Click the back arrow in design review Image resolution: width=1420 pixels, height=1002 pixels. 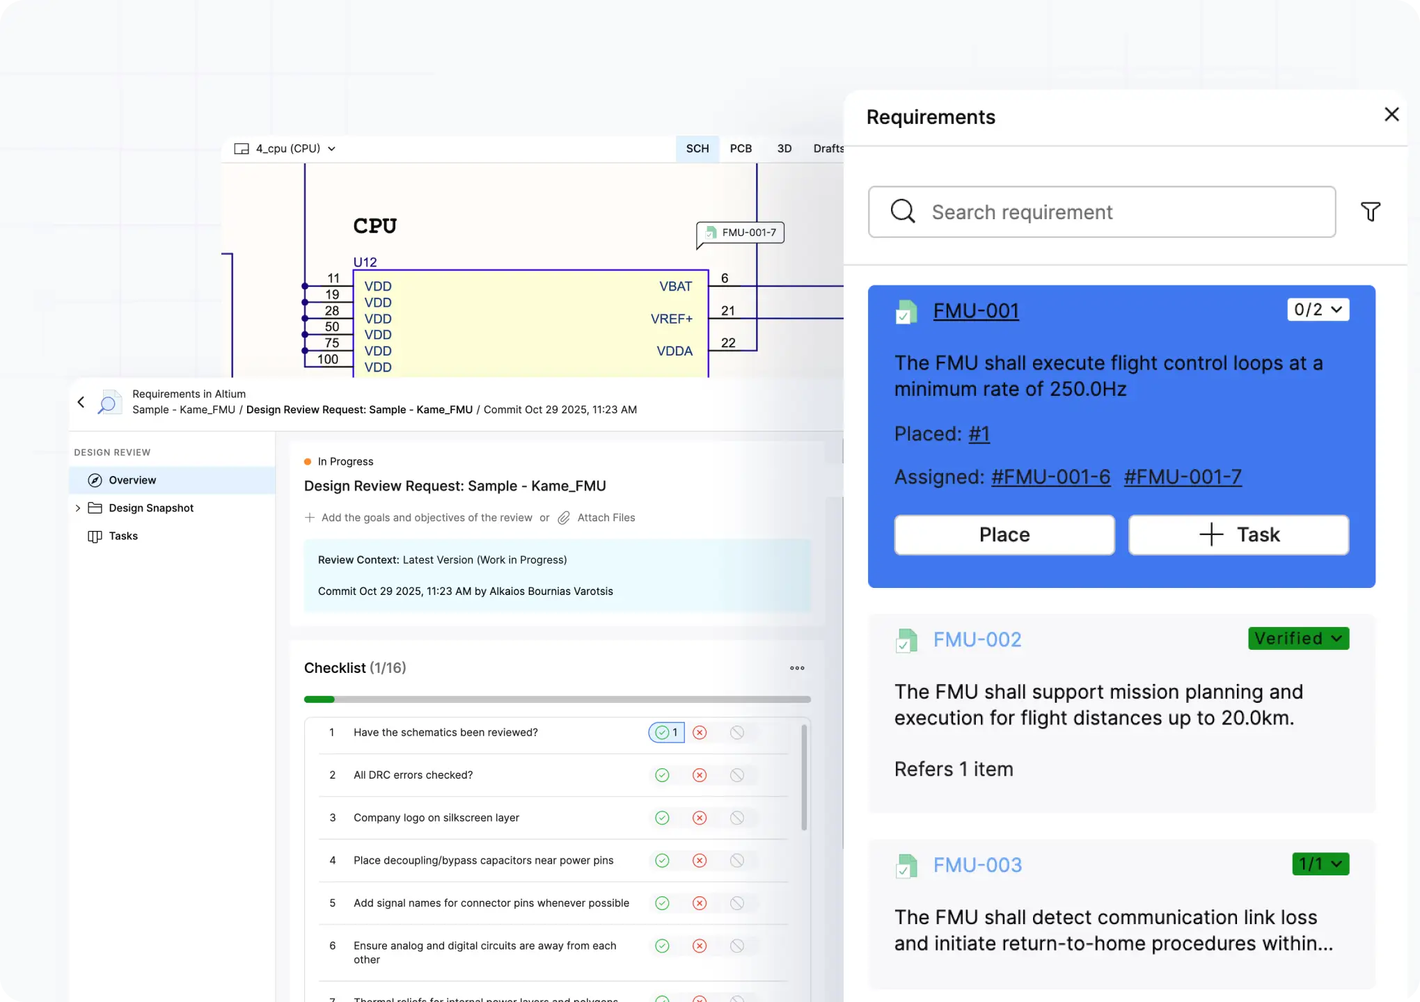tap(81, 402)
